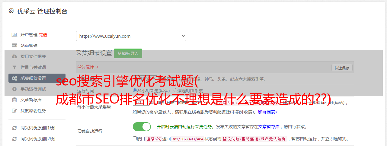
Task: Collapse the 任务属性 section
Action: coord(88,67)
